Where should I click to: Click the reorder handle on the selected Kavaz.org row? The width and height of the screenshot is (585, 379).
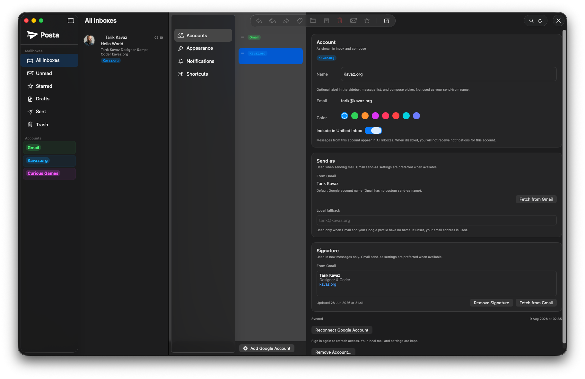pos(243,53)
